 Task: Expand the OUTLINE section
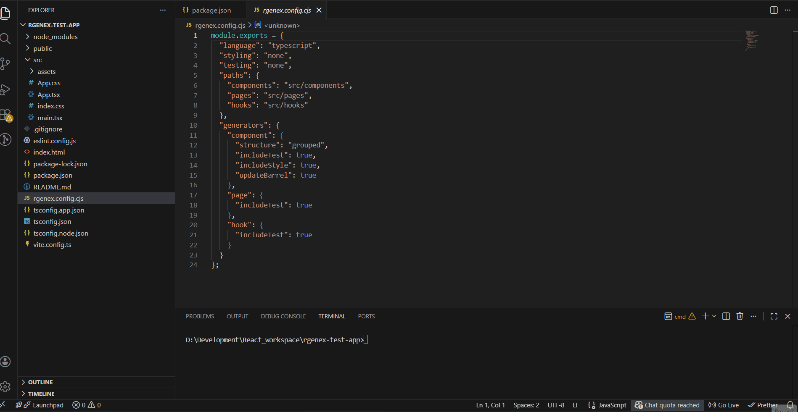[96, 382]
